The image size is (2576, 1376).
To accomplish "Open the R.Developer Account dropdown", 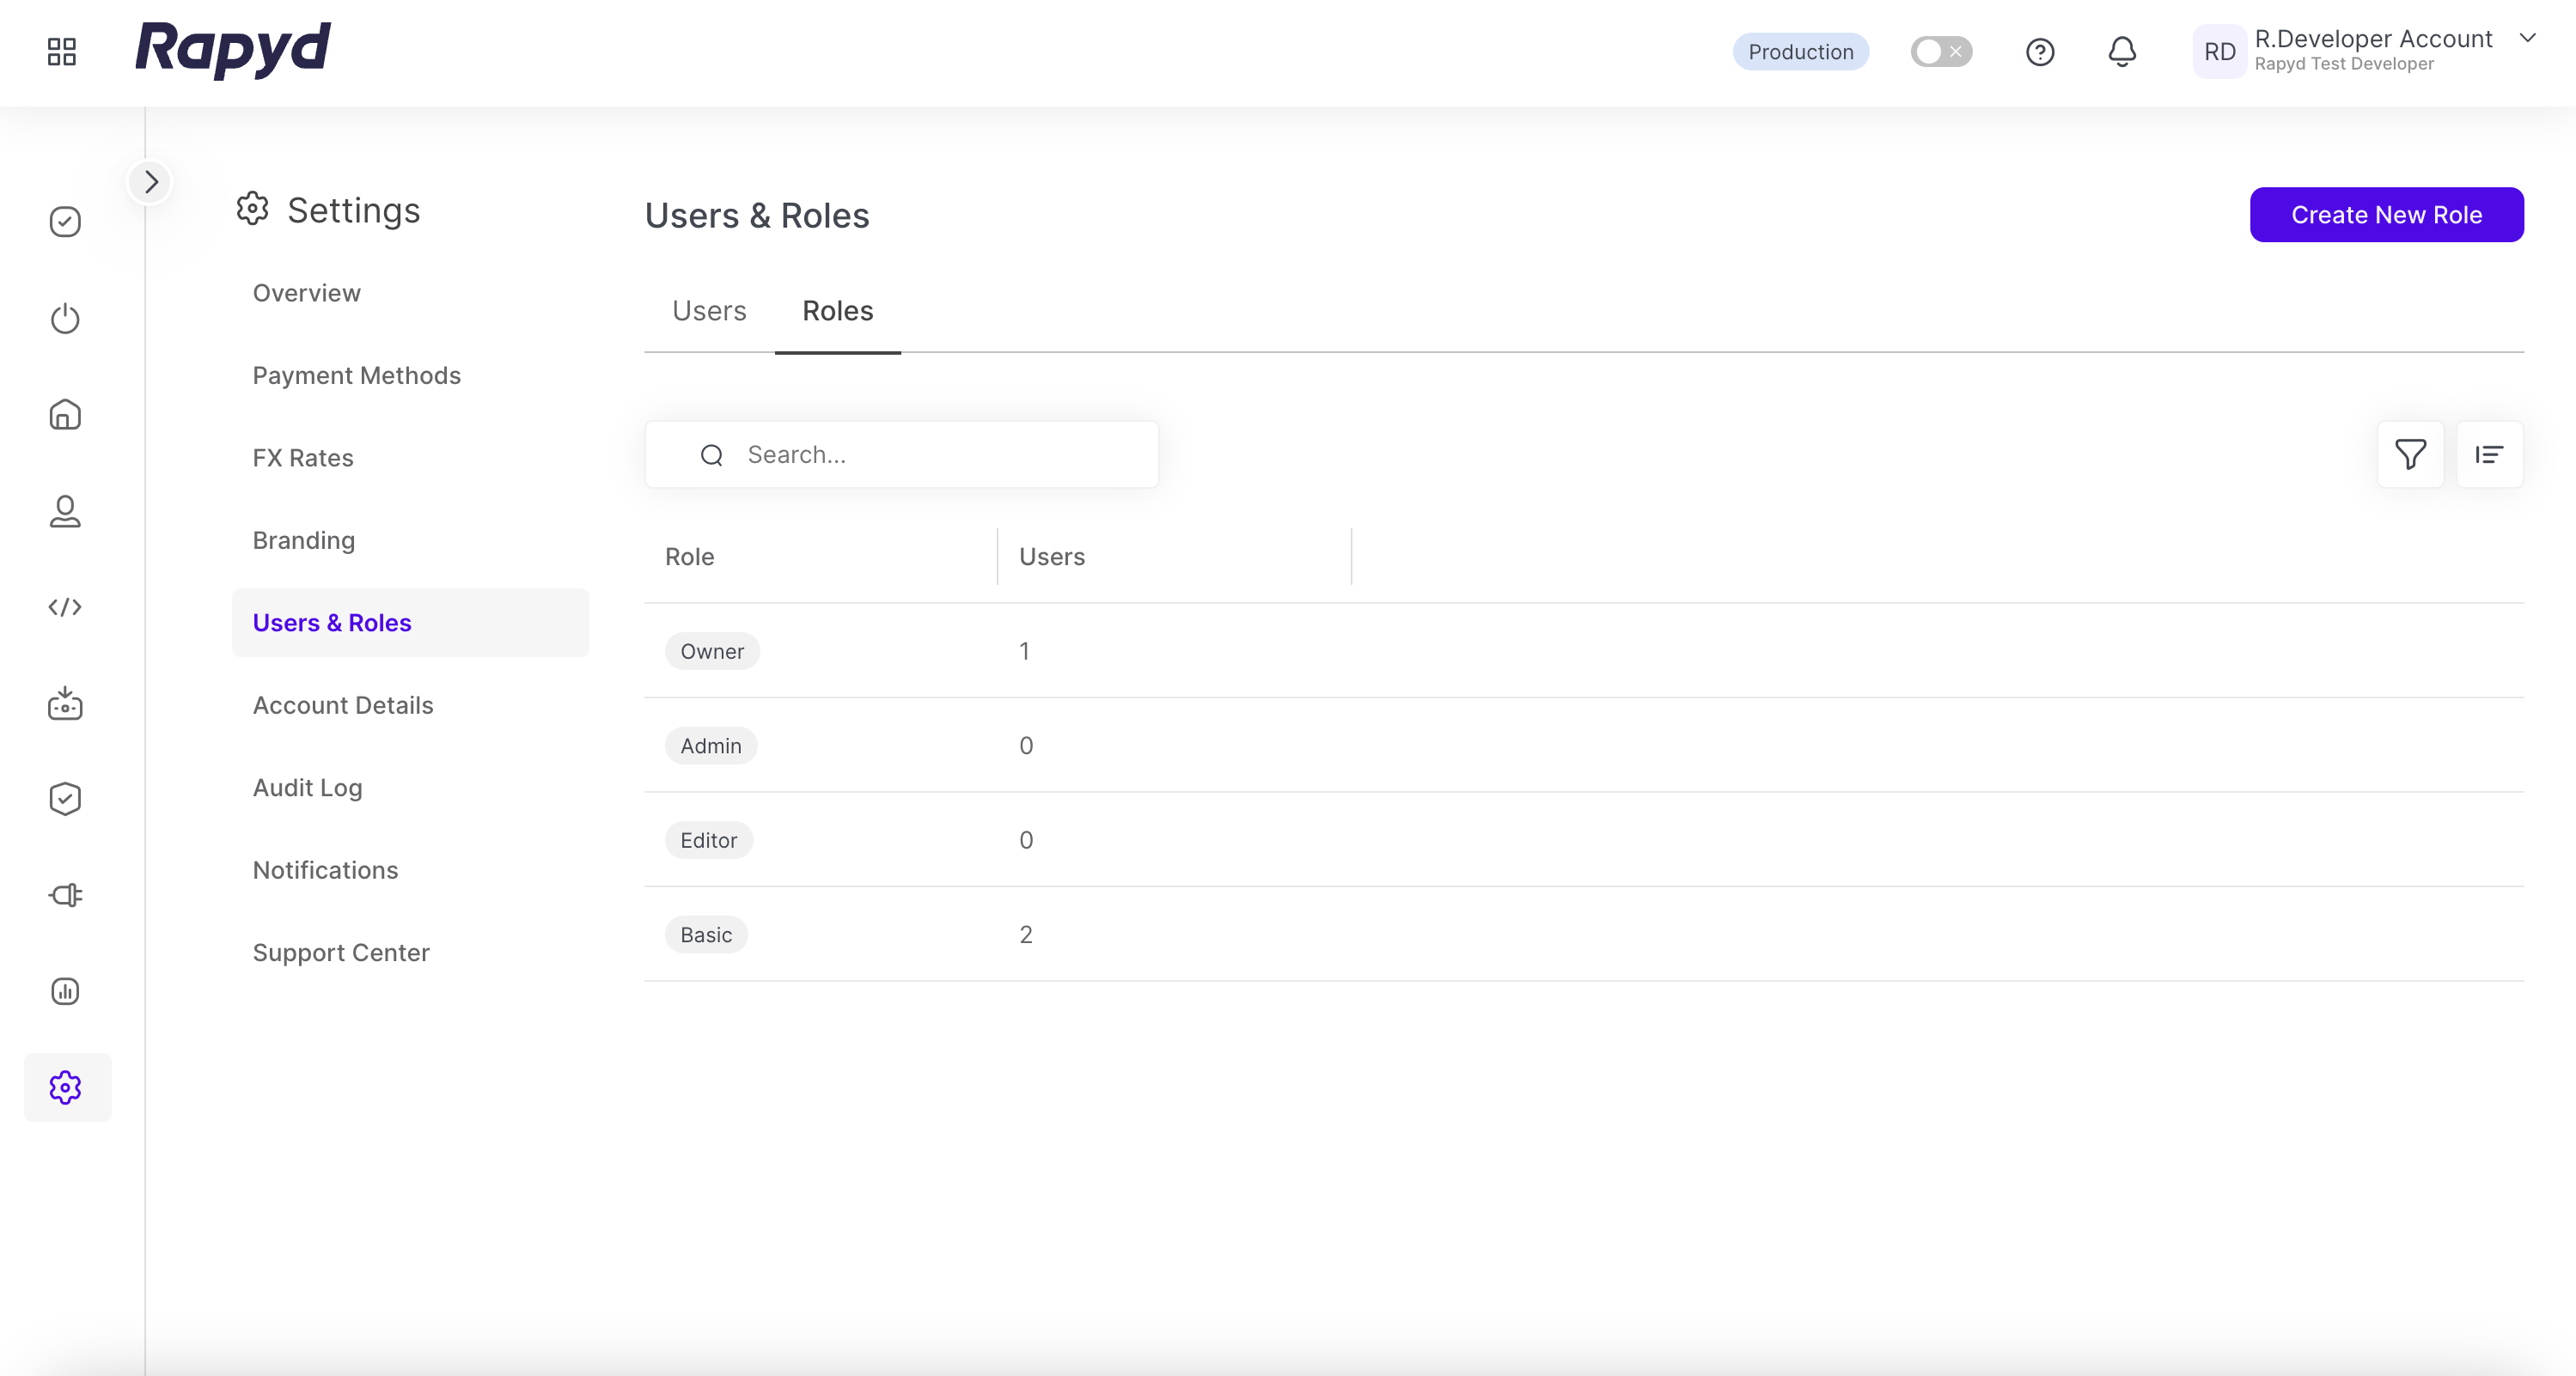I will pos(2527,38).
